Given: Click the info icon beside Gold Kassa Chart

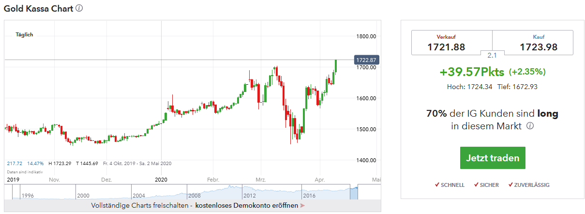Looking at the screenshot, I should (x=79, y=8).
